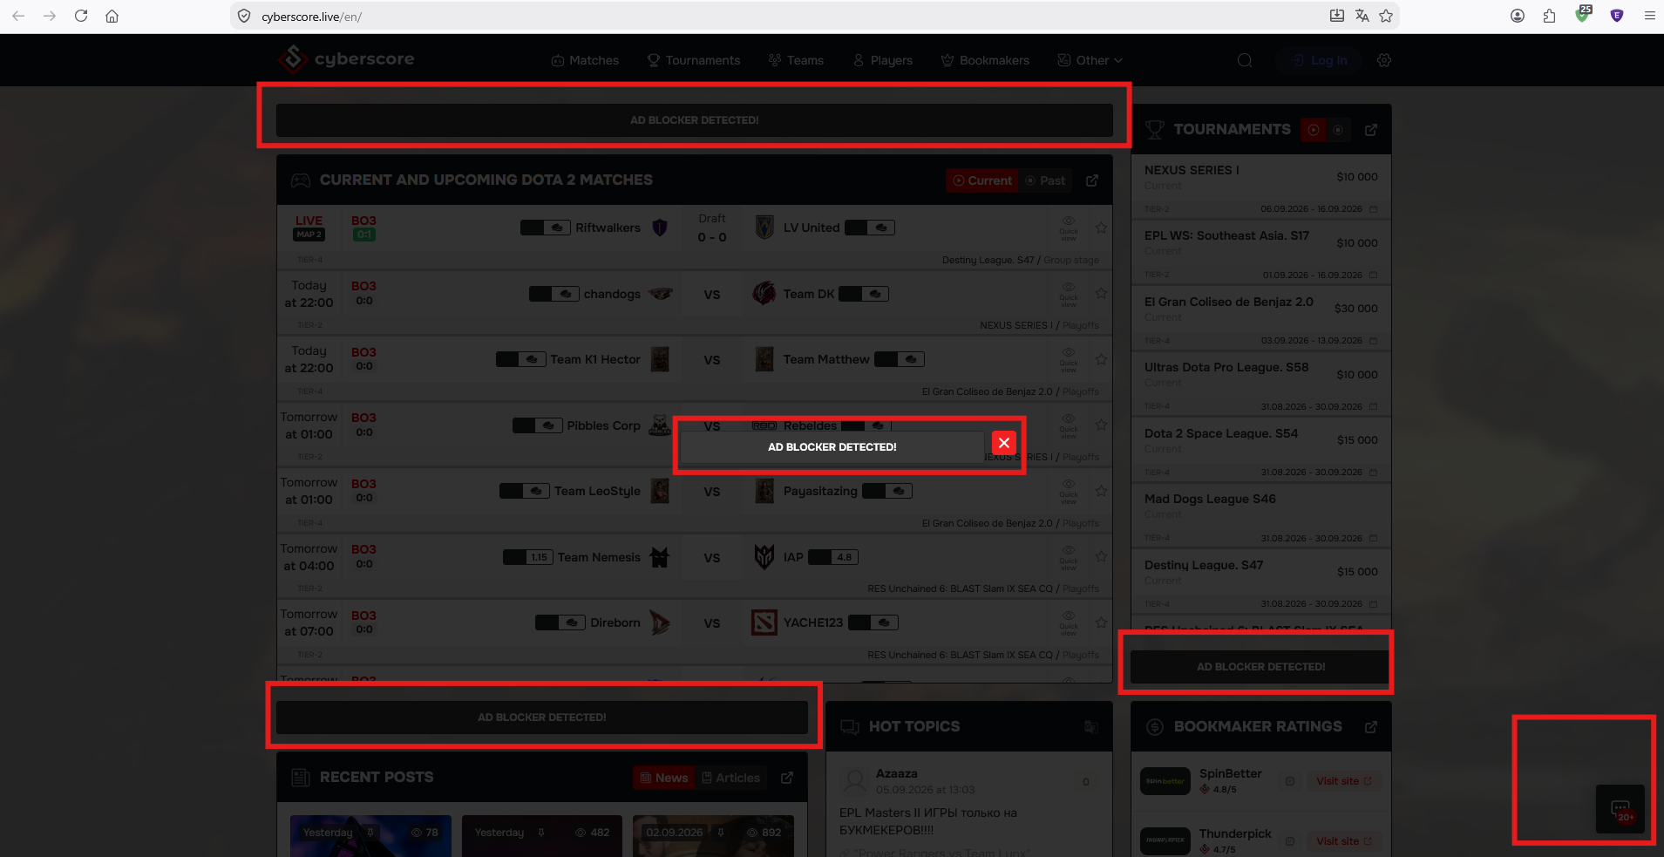The height and width of the screenshot is (857, 1664).
Task: Favorite the chandogs vs Team DK match
Action: click(x=1102, y=294)
